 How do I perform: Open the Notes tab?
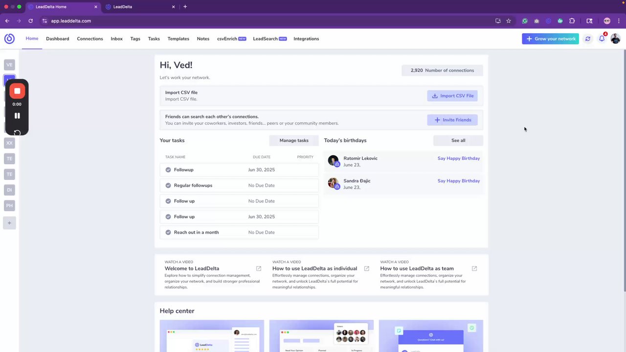tap(203, 39)
